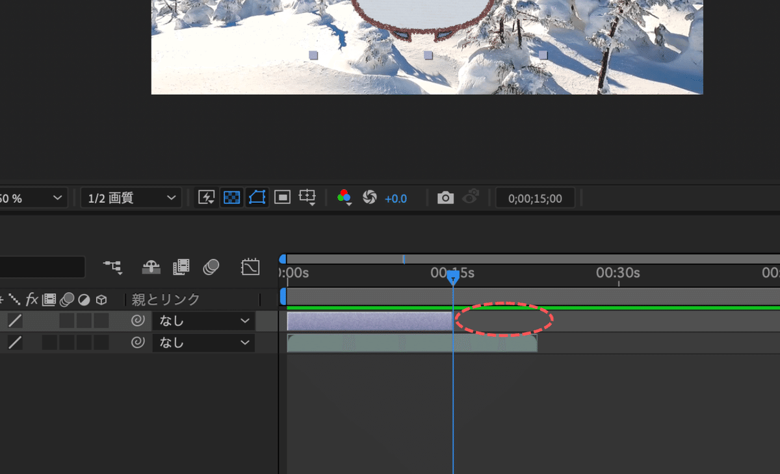
Task: Click the frame blending column header icon
Action: [49, 300]
